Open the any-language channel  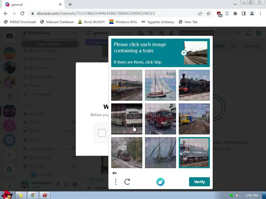click(41, 50)
